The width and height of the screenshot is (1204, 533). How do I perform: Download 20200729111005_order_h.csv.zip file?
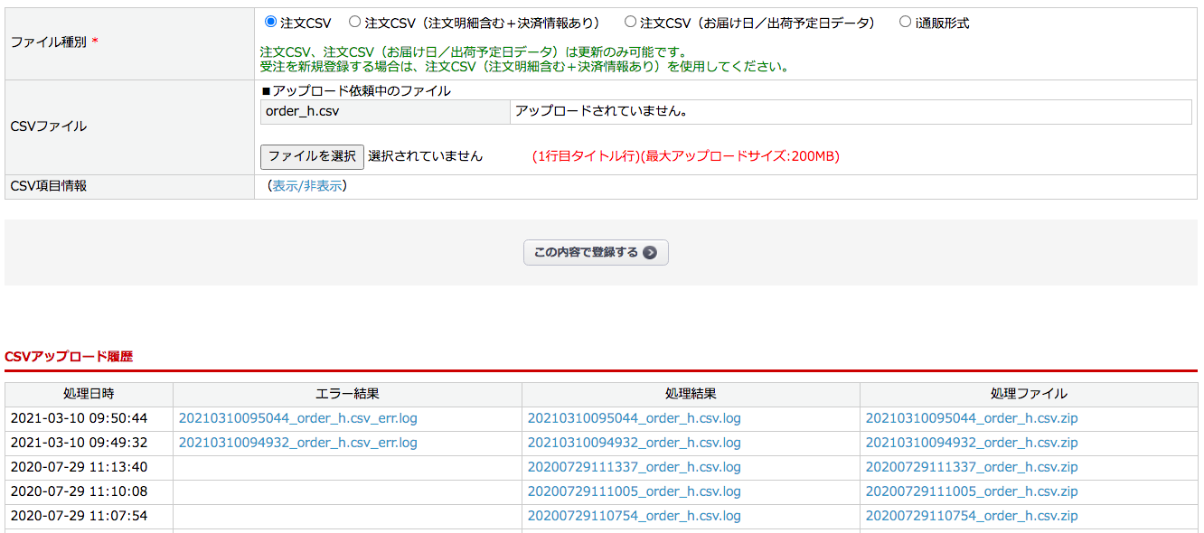pyautogui.click(x=972, y=491)
